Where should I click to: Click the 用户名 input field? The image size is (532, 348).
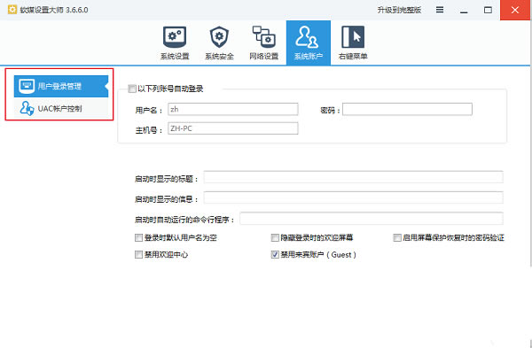coord(232,109)
